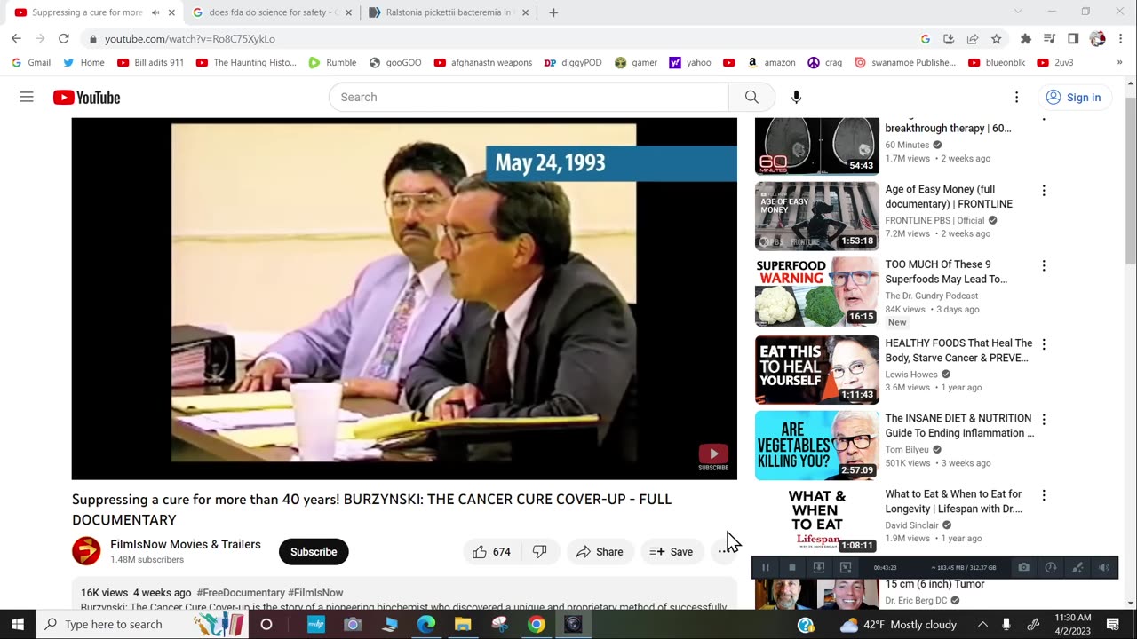Like the video with thumbs-up 674

pos(491,551)
